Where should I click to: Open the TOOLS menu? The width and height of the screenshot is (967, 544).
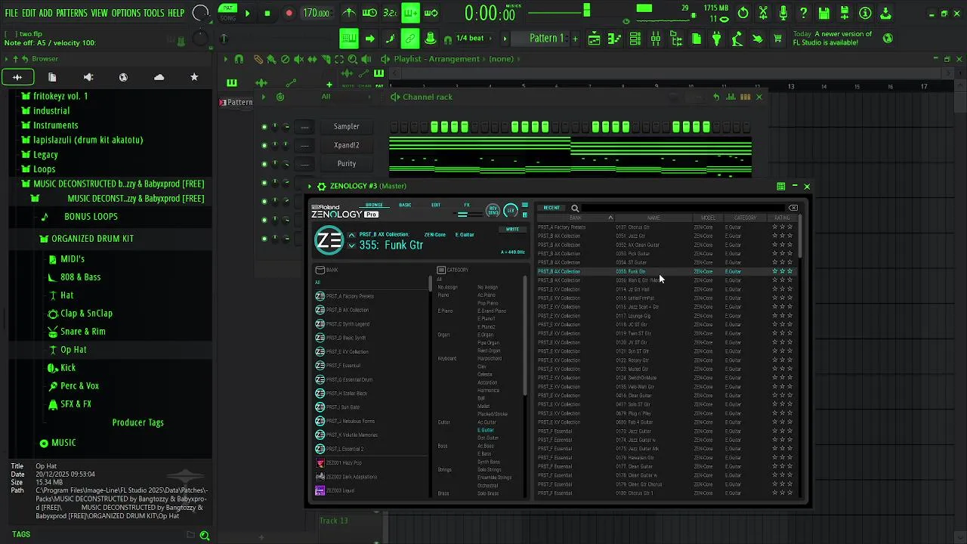pyautogui.click(x=154, y=13)
